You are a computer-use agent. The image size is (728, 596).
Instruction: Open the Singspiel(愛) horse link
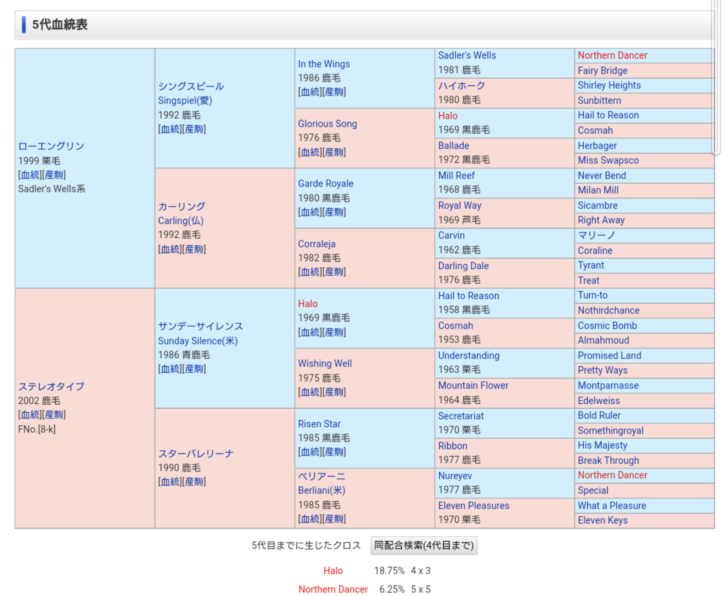(185, 101)
